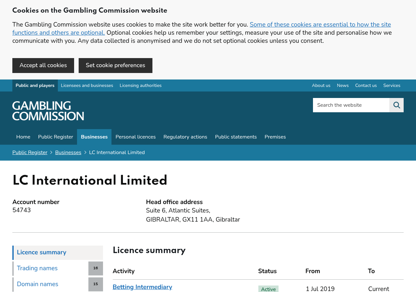Viewport: 416px width, 292px height.
Task: Click the Status column header
Action: pos(267,271)
